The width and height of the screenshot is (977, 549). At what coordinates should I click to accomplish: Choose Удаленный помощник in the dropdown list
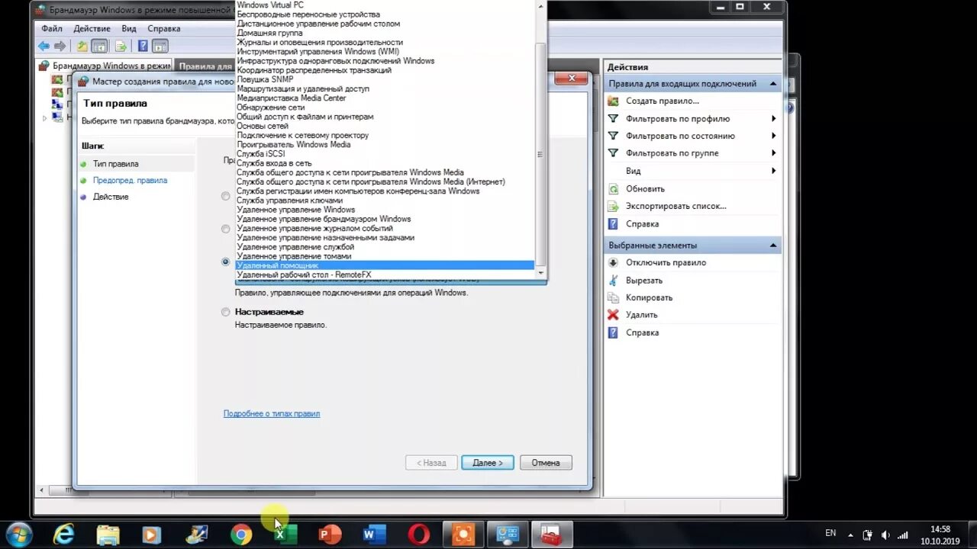click(x=385, y=265)
